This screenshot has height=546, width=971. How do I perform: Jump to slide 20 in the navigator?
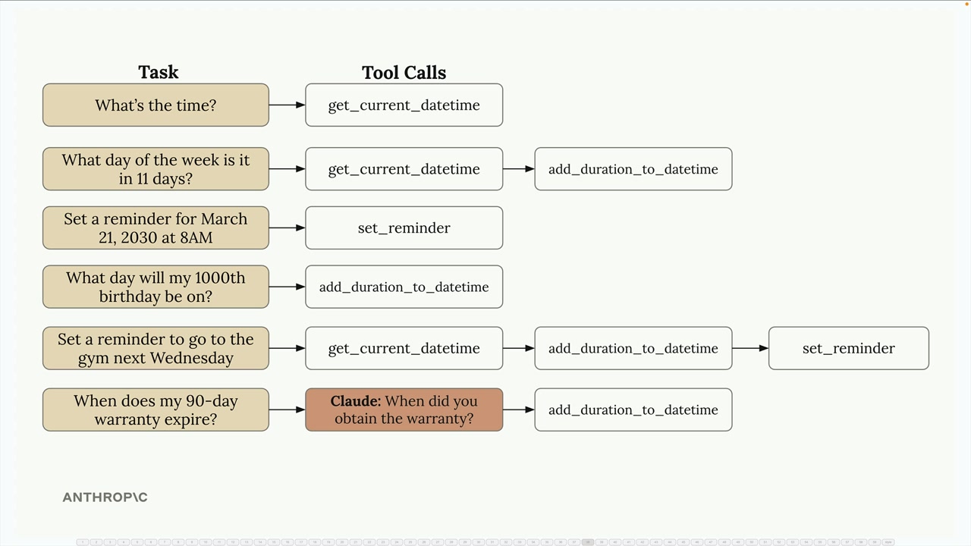tap(342, 542)
